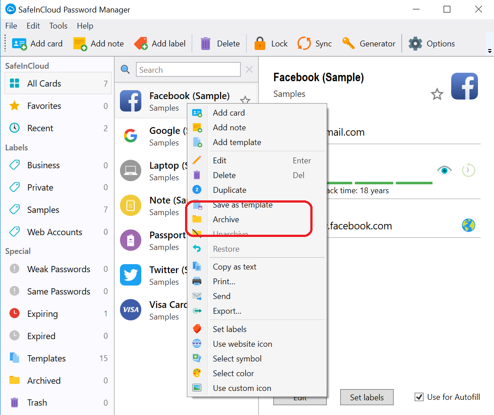494x415 pixels.
Task: Click the Lock padlock toolbar icon
Action: click(260, 44)
